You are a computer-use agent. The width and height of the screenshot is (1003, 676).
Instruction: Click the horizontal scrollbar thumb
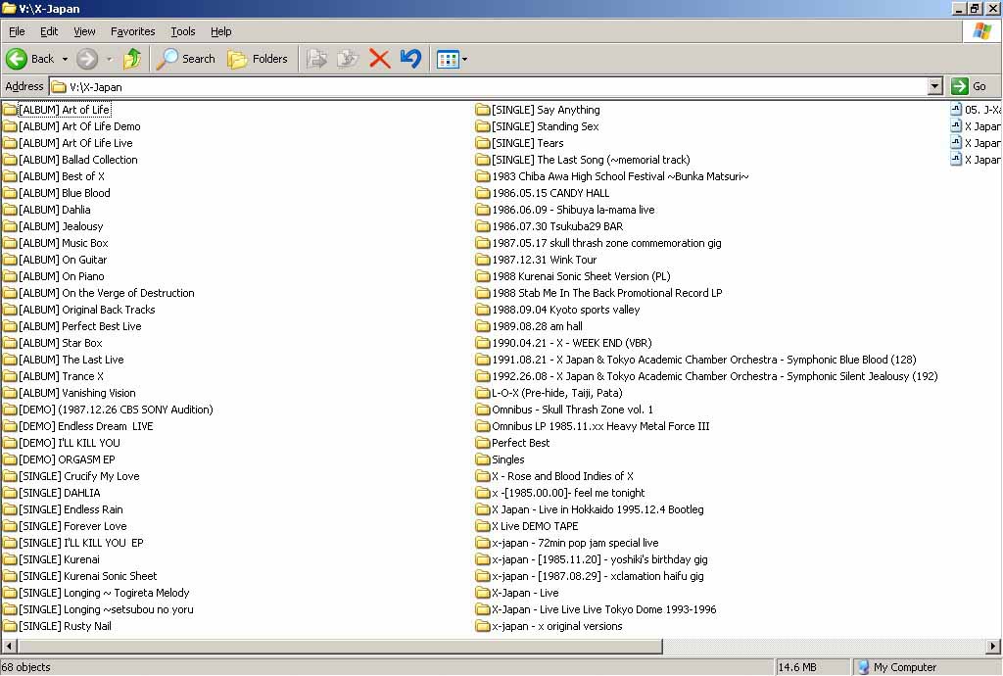(x=339, y=647)
